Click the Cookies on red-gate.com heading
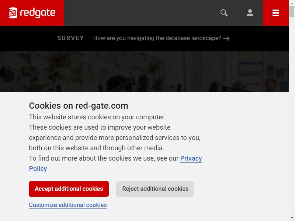 pyautogui.click(x=79, y=106)
